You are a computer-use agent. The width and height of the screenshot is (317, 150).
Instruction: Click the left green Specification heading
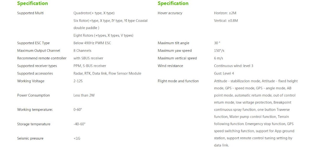click(33, 3)
